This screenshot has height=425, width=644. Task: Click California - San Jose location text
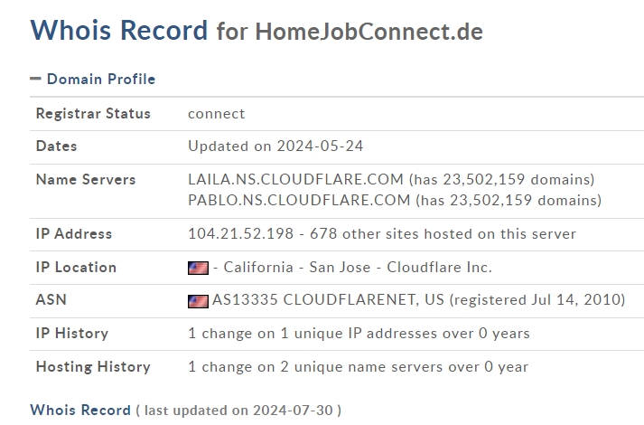click(x=297, y=267)
